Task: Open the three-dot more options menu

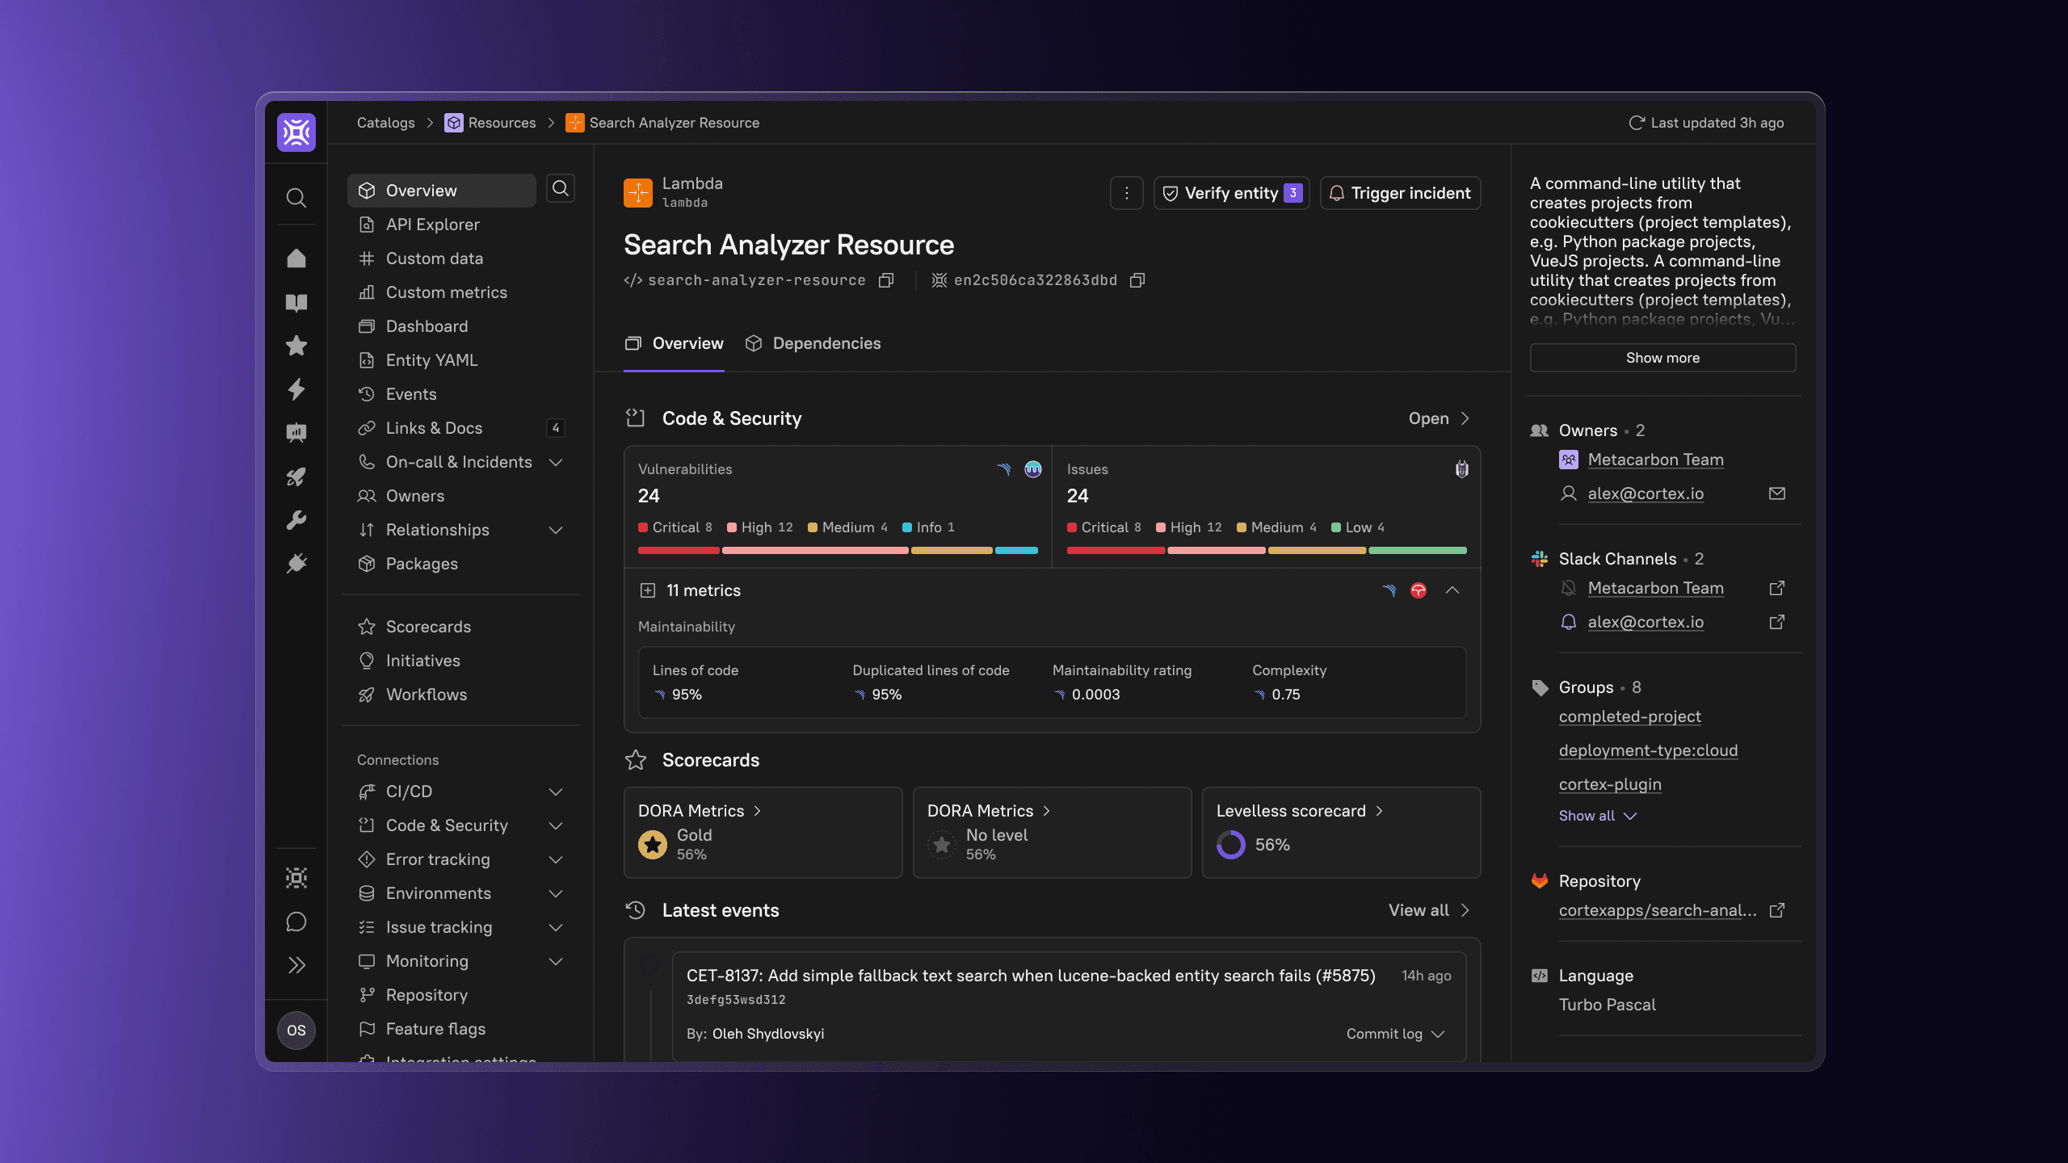Action: pos(1126,193)
